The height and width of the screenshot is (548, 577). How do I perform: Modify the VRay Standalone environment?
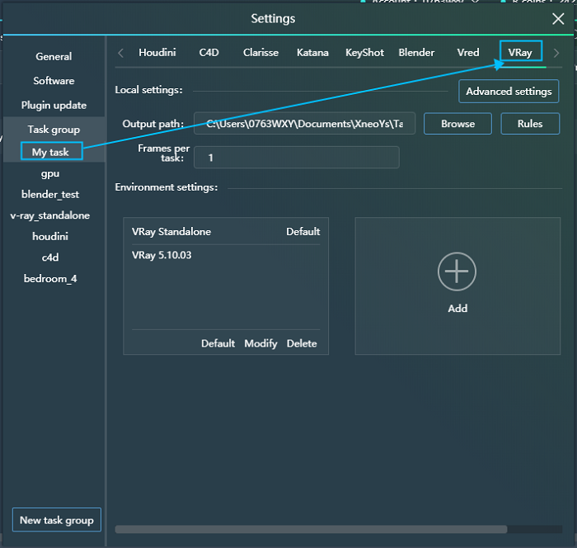[x=260, y=343]
